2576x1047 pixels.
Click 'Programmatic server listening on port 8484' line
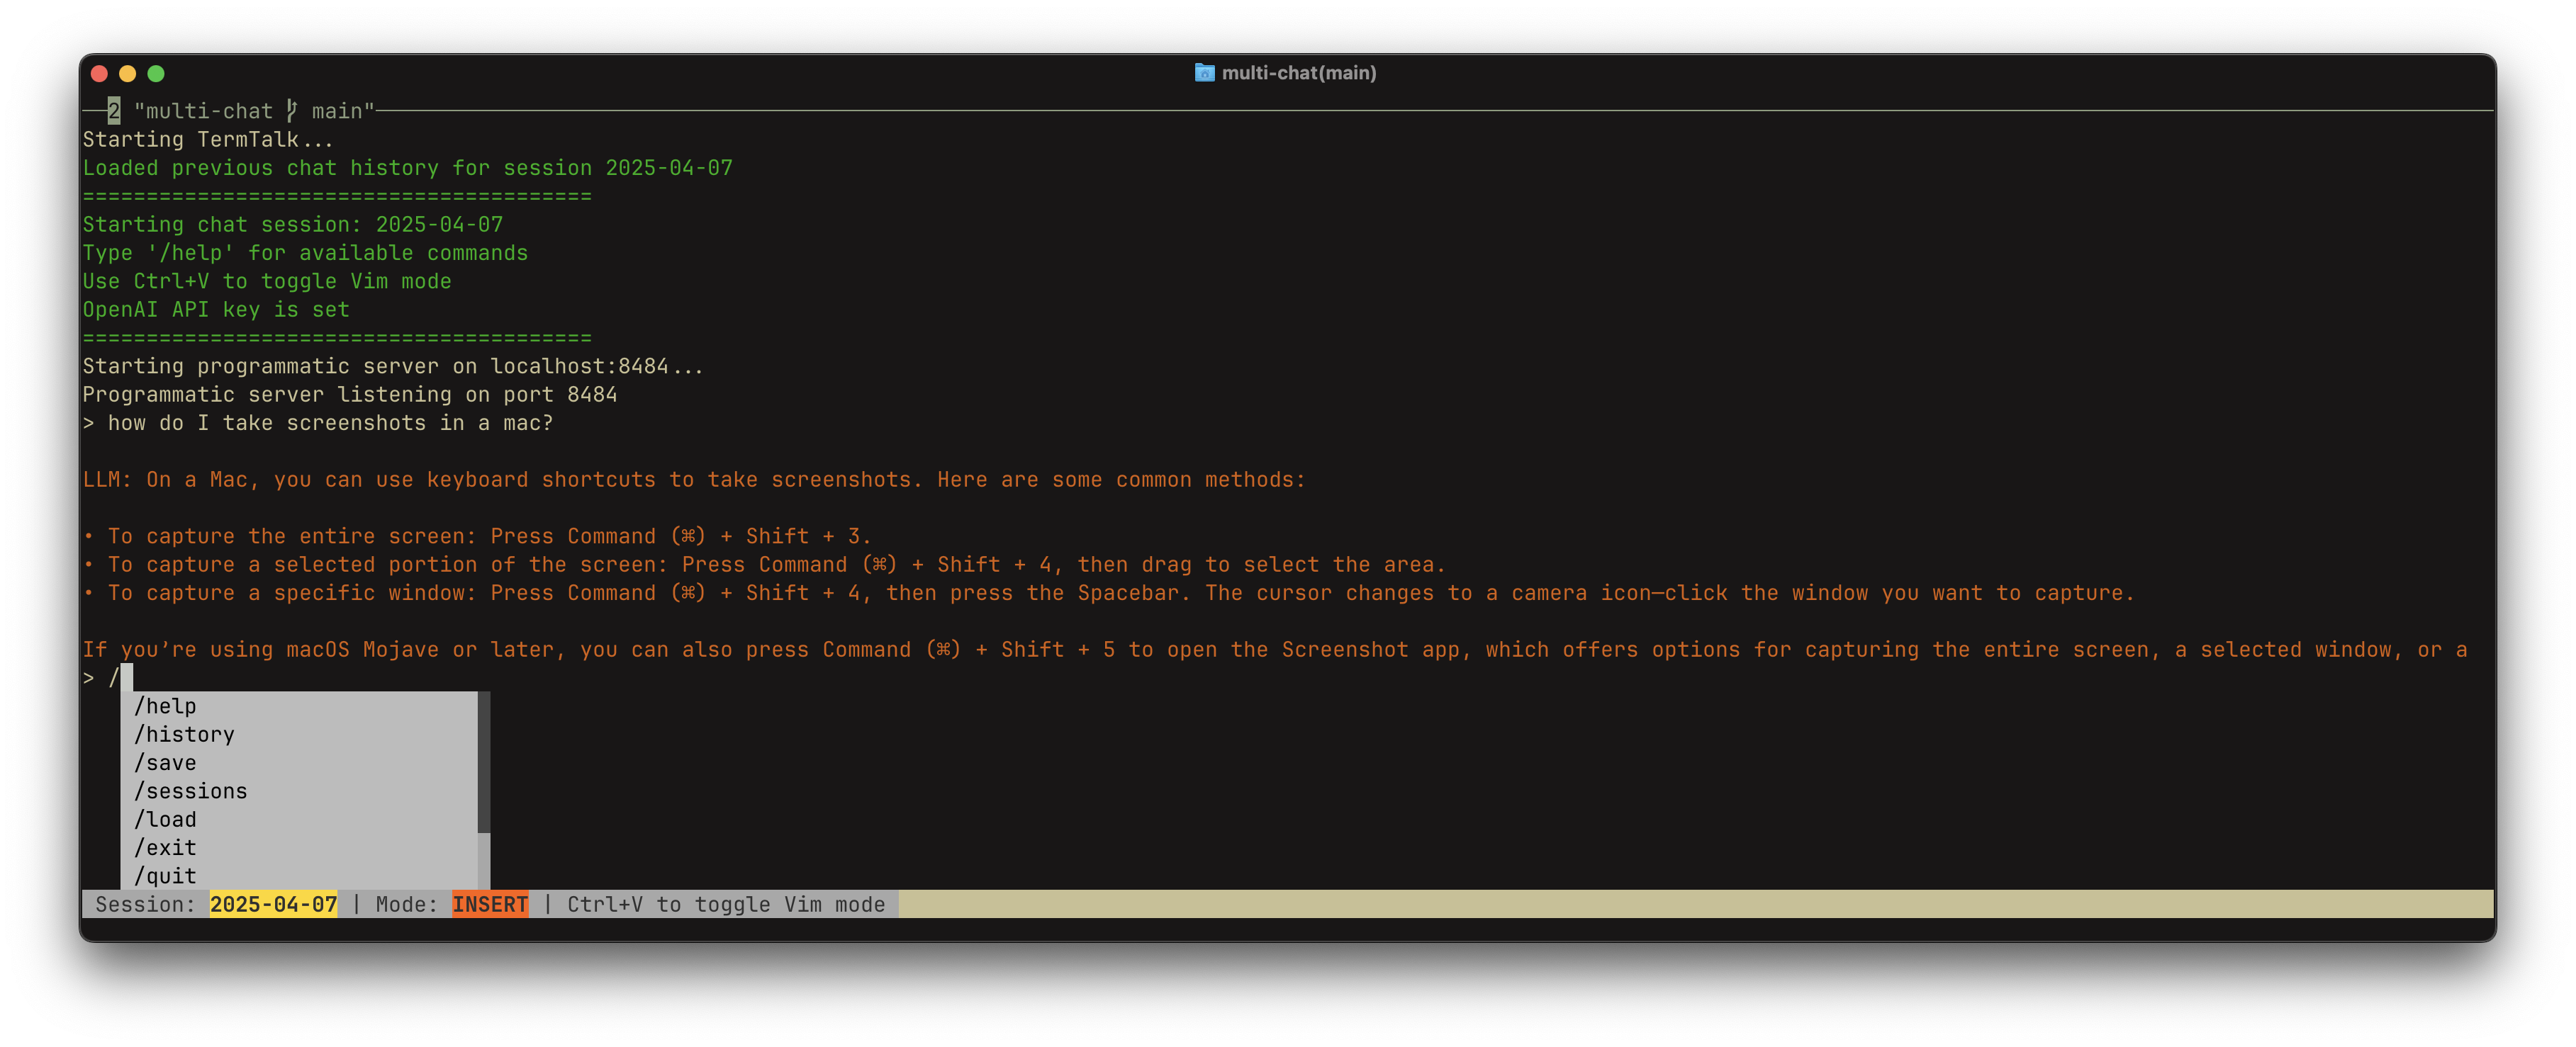point(350,395)
